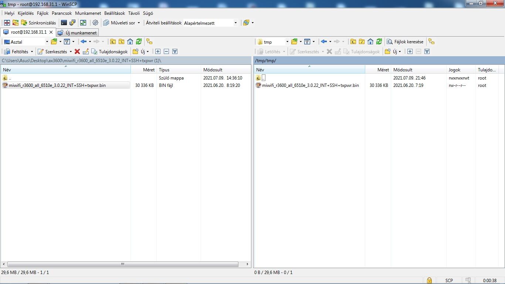
Task: Click the remote select all icon
Action: coord(427,52)
